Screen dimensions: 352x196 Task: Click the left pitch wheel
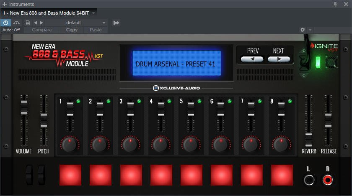[x=29, y=175]
